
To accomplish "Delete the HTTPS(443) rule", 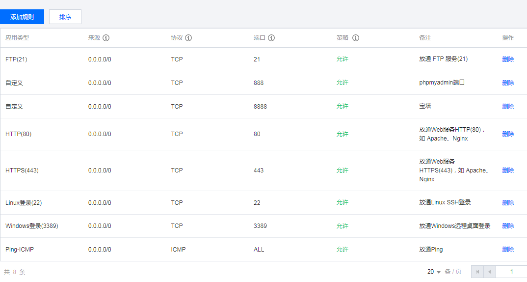I will [508, 170].
